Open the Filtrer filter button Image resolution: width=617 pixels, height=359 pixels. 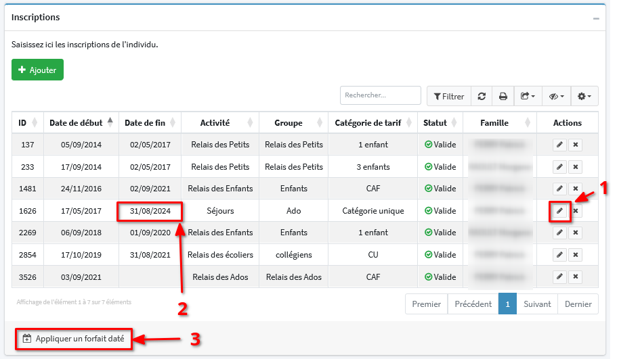pyautogui.click(x=450, y=96)
